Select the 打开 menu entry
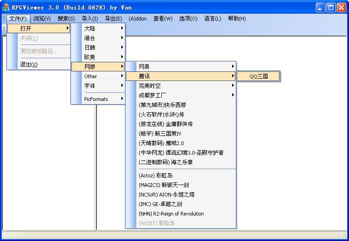The height and width of the screenshot is (241, 349). pos(39,28)
